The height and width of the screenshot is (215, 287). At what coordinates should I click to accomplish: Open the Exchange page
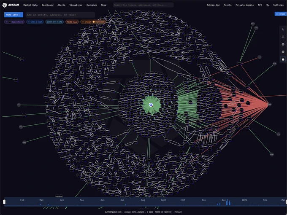[92, 5]
